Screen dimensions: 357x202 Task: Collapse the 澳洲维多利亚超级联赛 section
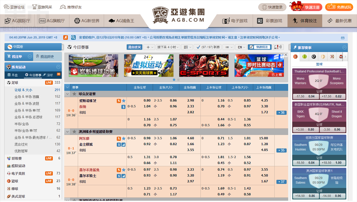coord(67,132)
